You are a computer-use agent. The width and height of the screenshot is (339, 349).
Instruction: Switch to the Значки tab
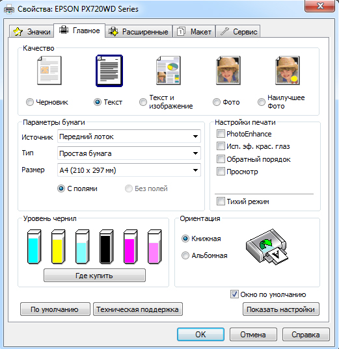click(x=32, y=31)
